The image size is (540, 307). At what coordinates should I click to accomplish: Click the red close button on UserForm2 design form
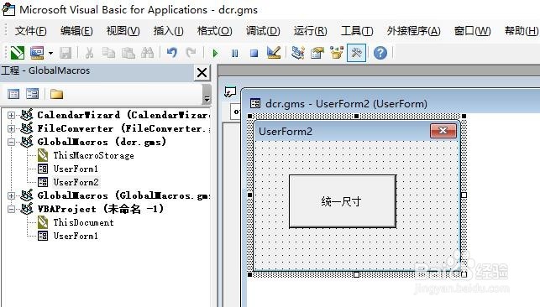443,131
